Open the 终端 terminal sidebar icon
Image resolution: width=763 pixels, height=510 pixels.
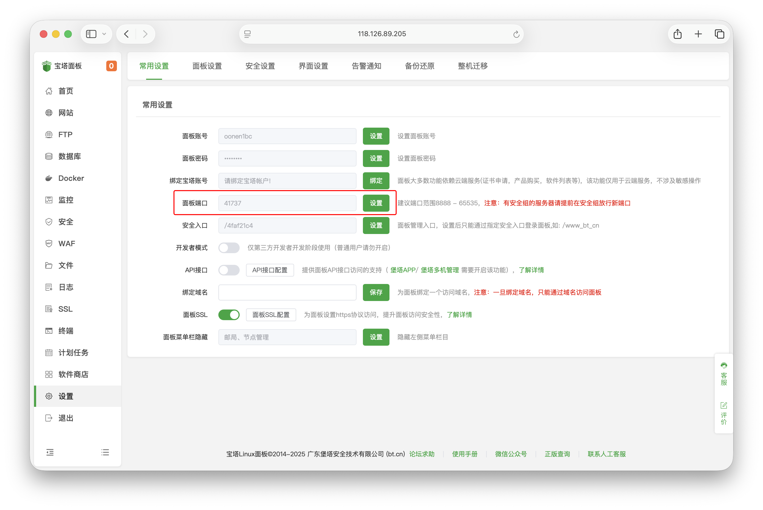tap(66, 331)
